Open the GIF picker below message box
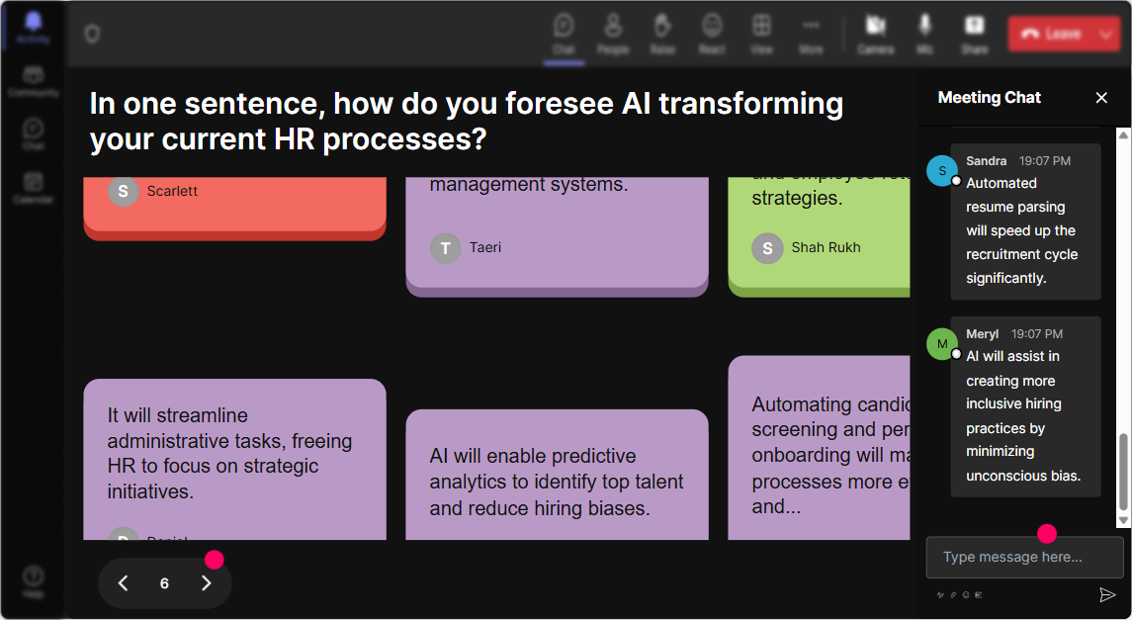Image resolution: width=1132 pixels, height=620 pixels. (979, 595)
